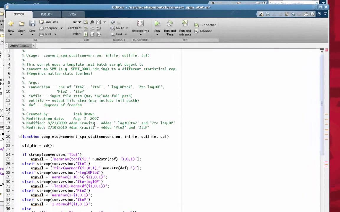This screenshot has height=212, width=340.
Task: Open editor actions circled arrow menu
Action: pos(319,14)
